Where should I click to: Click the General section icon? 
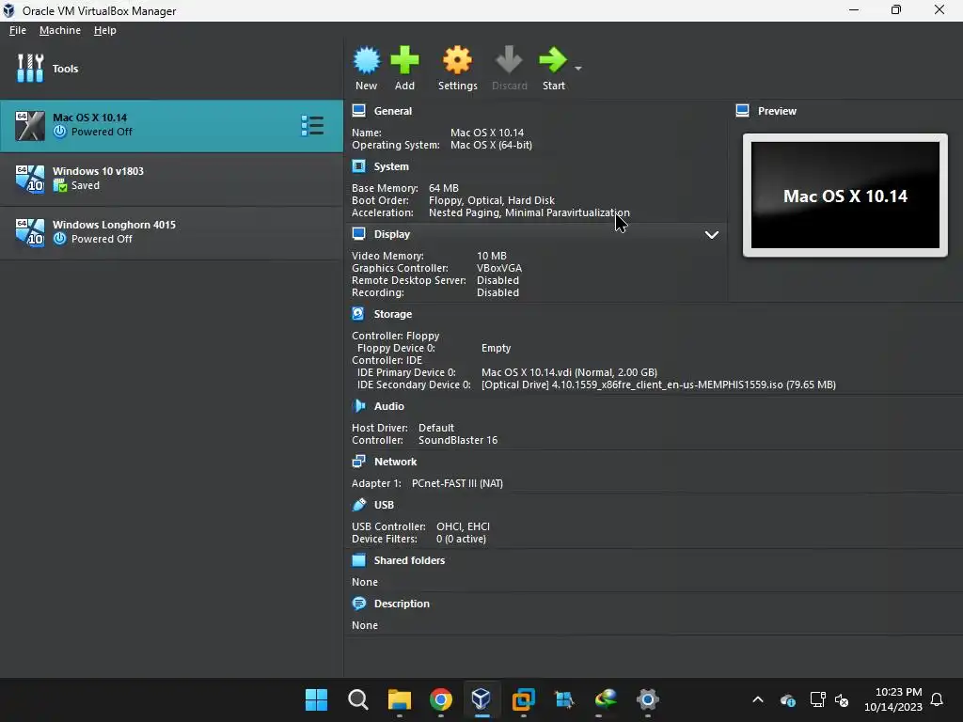coord(358,111)
